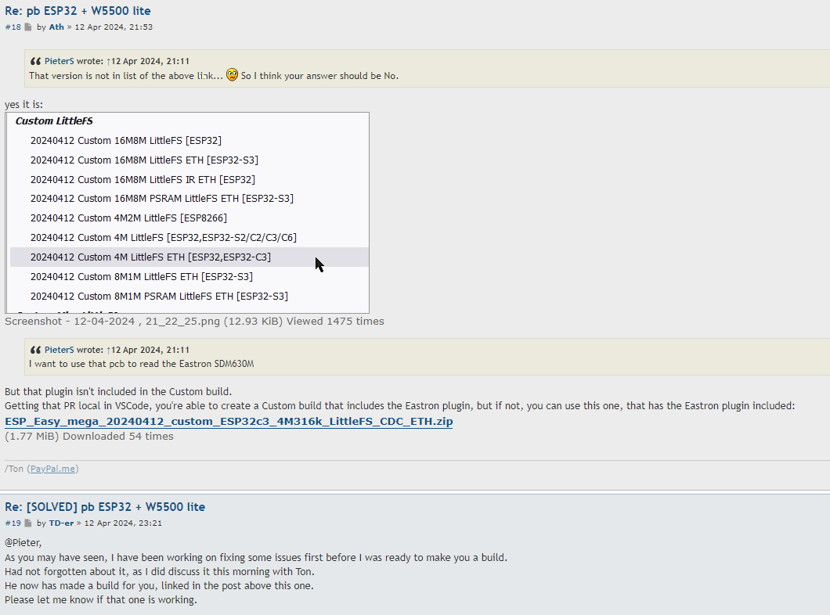
Task: Open post title 'Re: pb ESP32 + W5500 lite'
Action: click(x=78, y=11)
